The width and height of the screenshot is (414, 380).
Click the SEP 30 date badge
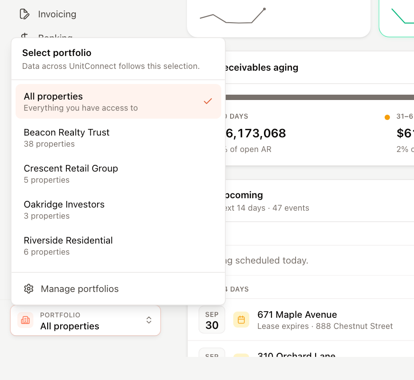click(212, 320)
